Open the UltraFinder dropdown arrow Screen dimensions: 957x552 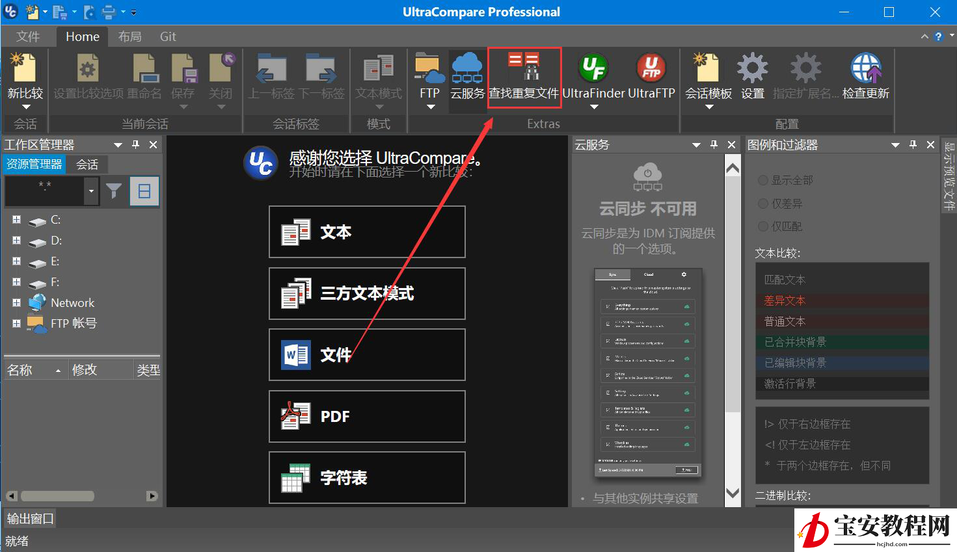coord(593,107)
